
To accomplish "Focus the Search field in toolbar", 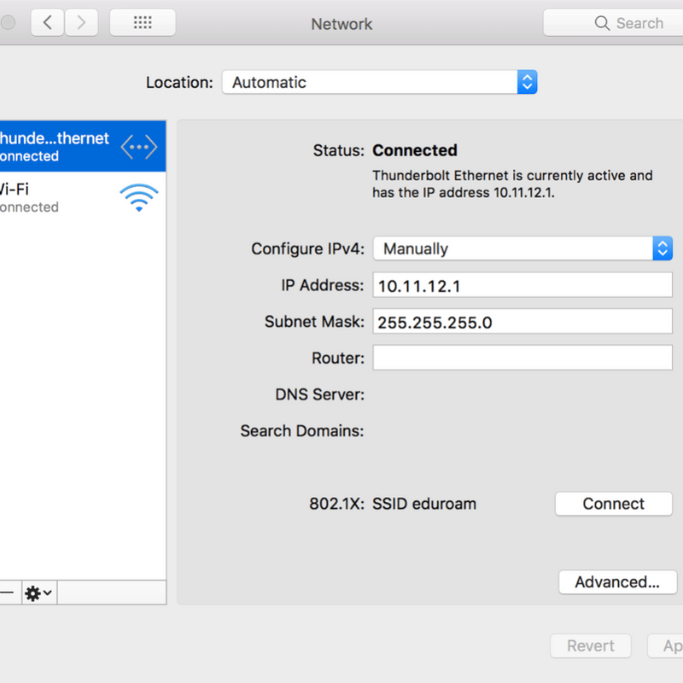I will point(614,23).
